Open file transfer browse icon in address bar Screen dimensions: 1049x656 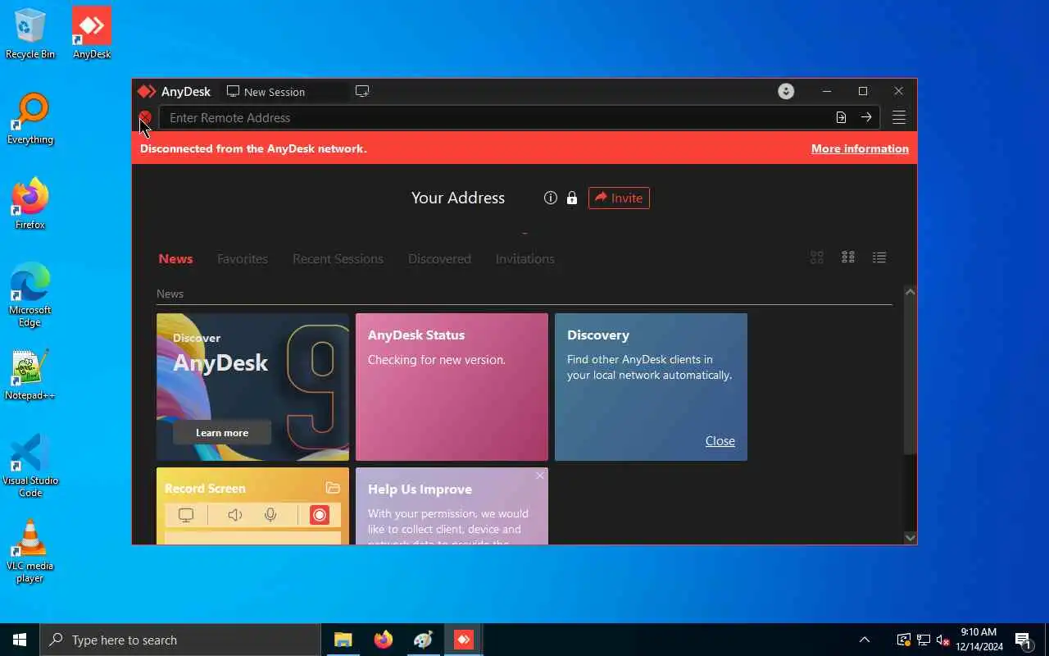click(841, 117)
